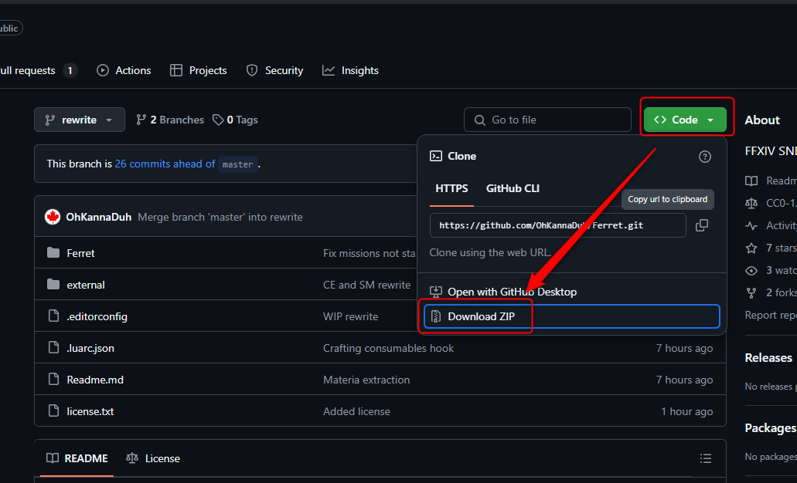Open the .luarc.json file
The height and width of the screenshot is (483, 797).
[90, 348]
